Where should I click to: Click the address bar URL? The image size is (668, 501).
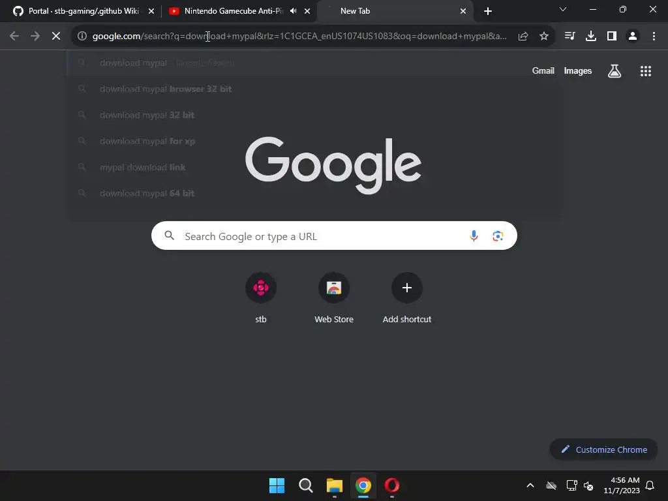tap(299, 37)
